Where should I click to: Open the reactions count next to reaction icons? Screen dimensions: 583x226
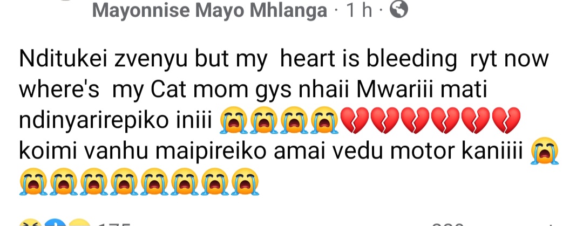pyautogui.click(x=113, y=223)
